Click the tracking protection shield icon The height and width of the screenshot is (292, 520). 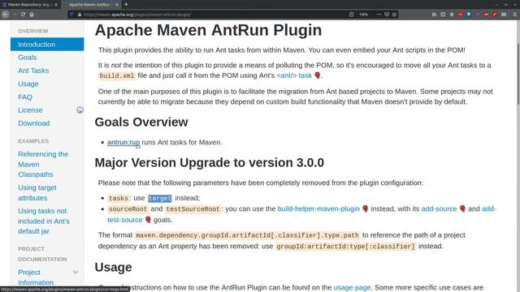[x=71, y=15]
